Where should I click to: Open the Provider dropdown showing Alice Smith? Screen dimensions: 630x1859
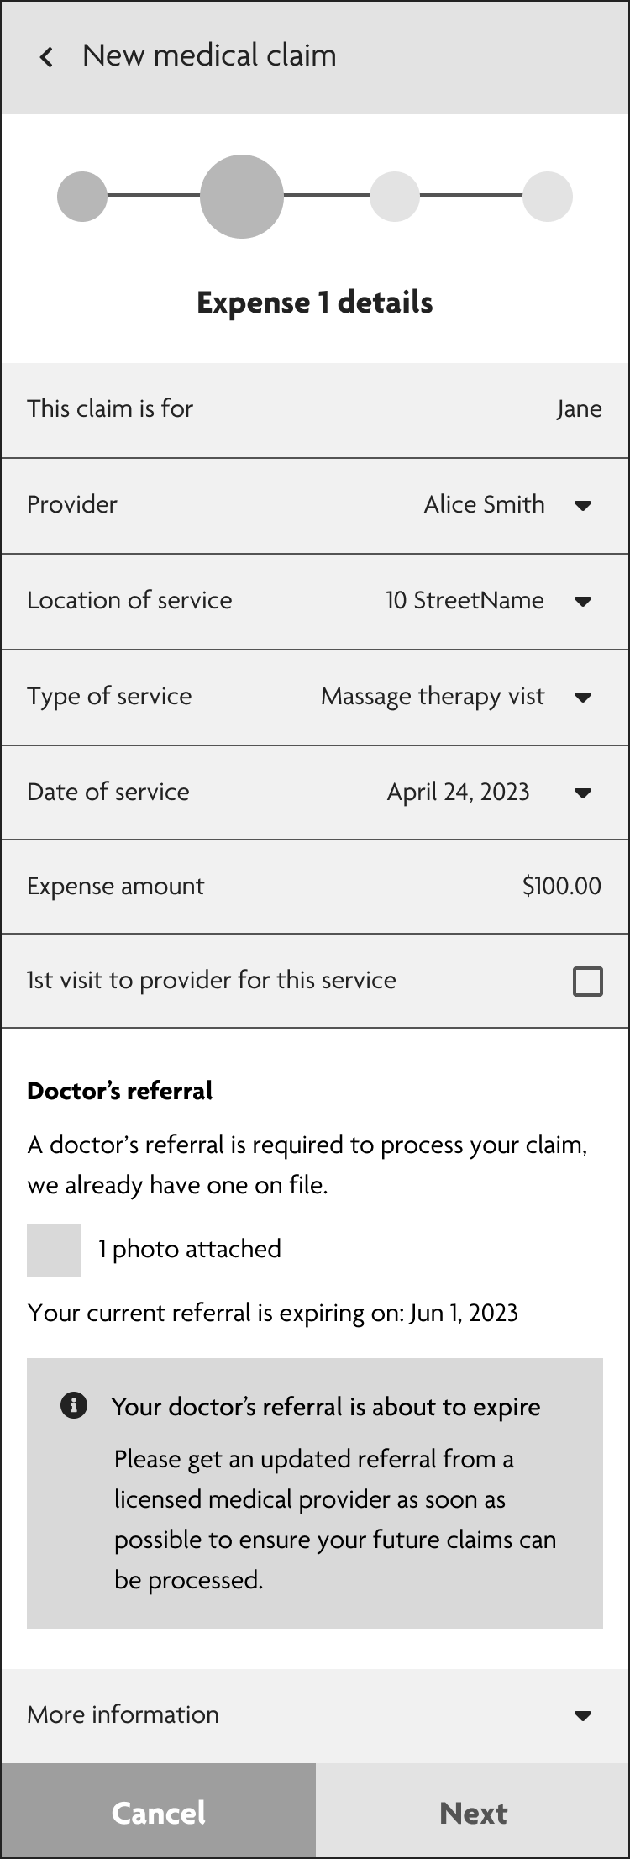[x=584, y=505]
